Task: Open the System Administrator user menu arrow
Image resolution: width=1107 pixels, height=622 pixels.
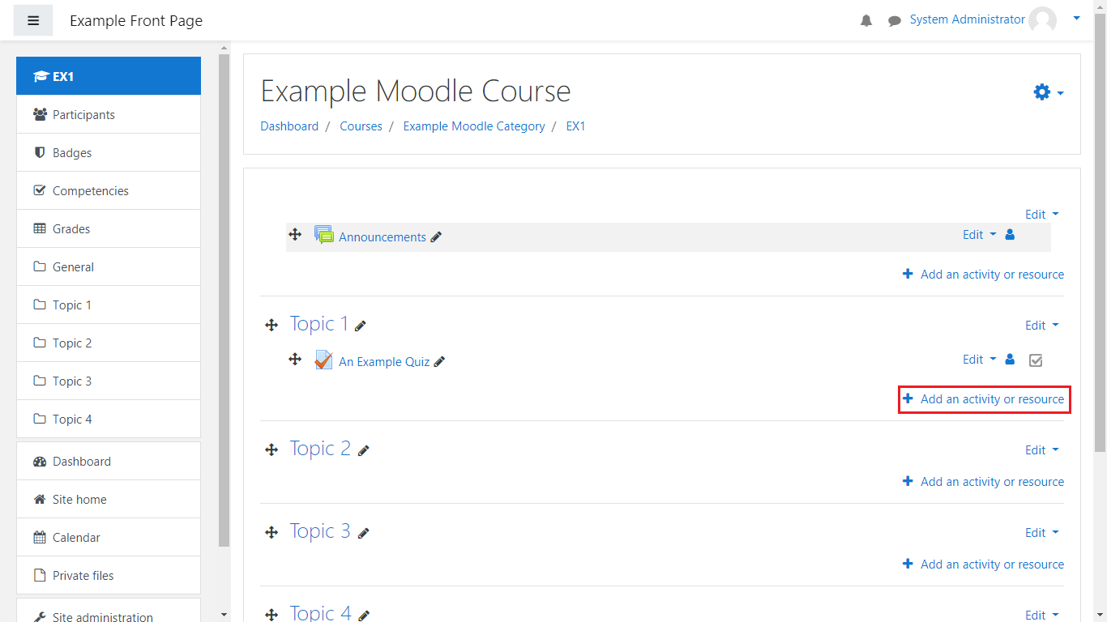Action: (x=1076, y=18)
